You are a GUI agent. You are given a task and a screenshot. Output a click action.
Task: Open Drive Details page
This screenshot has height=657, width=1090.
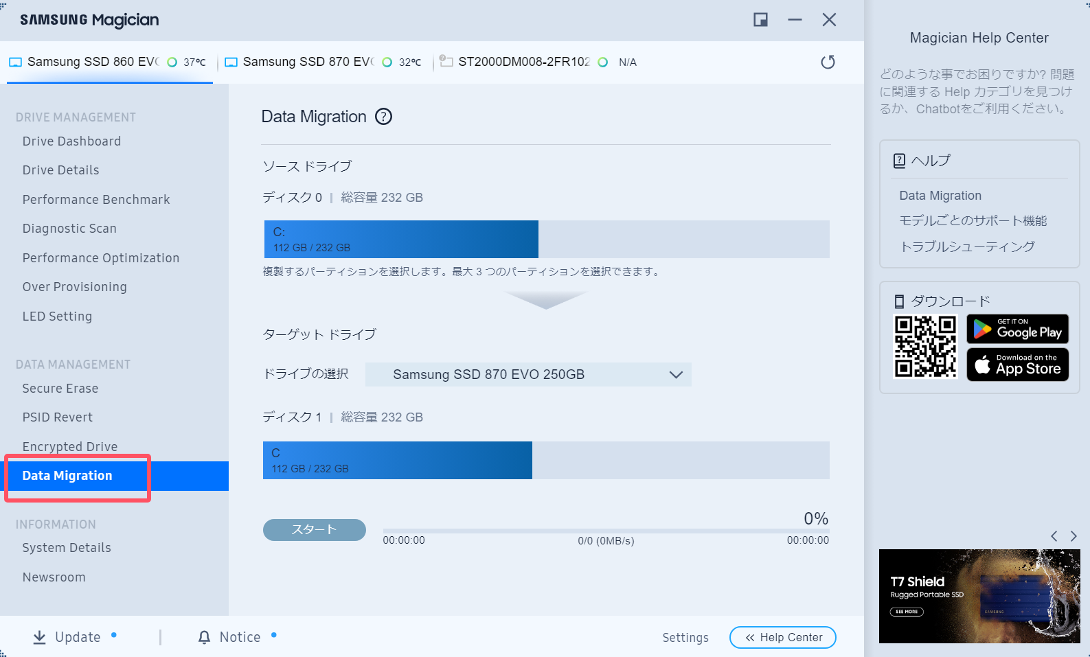point(60,170)
